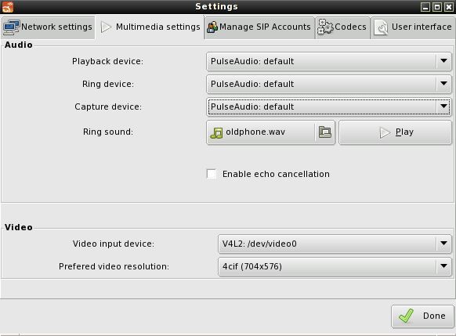Click the 'Prefered video resolution:' label
The width and height of the screenshot is (456, 336).
[x=114, y=266]
